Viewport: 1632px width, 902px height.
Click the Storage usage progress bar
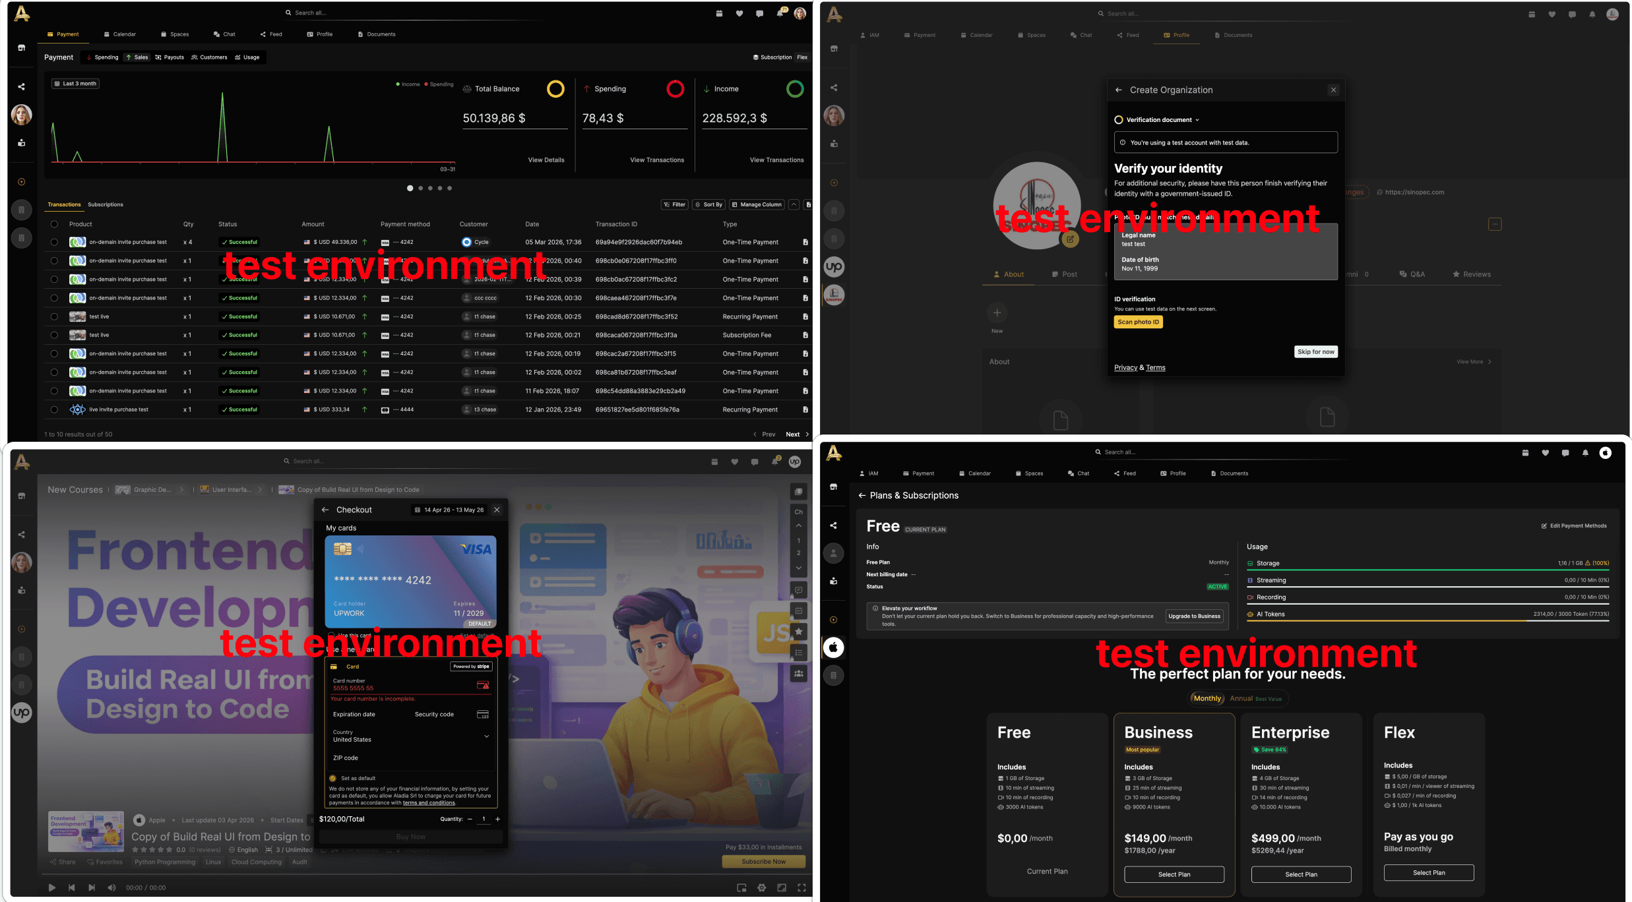(1428, 570)
